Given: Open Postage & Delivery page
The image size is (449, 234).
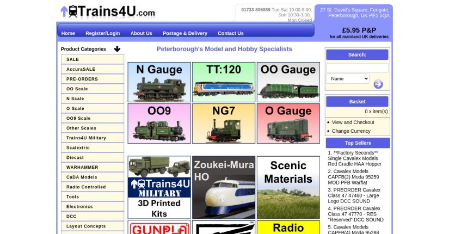Looking at the screenshot, I should coord(185,33).
